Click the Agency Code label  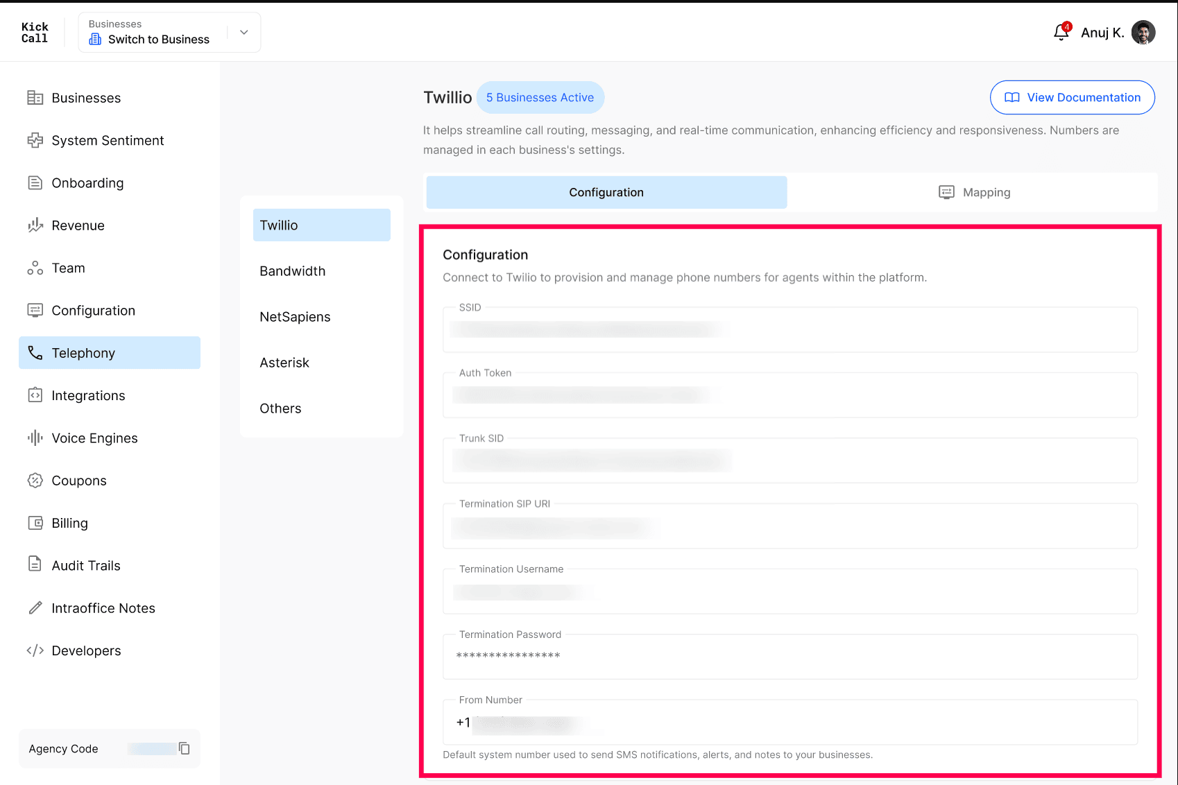pos(63,749)
